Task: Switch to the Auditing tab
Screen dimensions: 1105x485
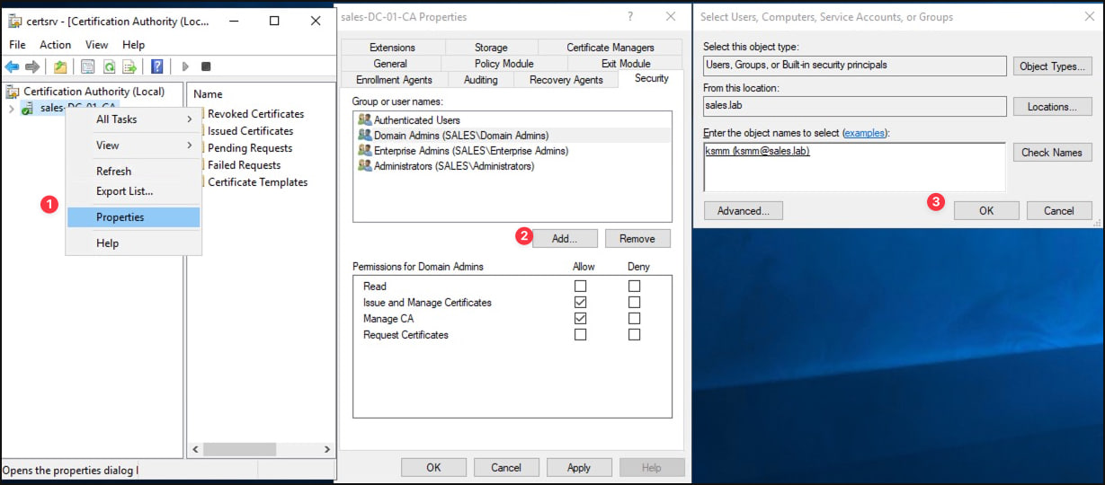Action: click(x=480, y=80)
